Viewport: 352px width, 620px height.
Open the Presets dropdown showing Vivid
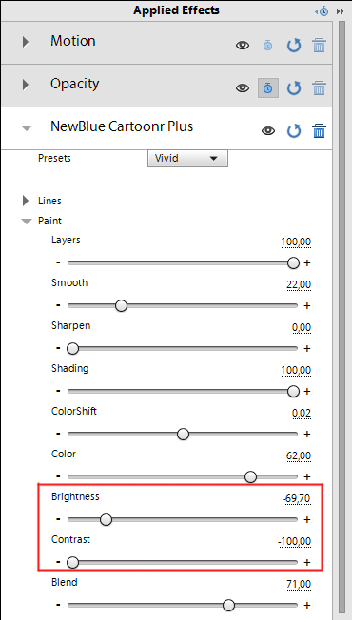[x=187, y=159]
